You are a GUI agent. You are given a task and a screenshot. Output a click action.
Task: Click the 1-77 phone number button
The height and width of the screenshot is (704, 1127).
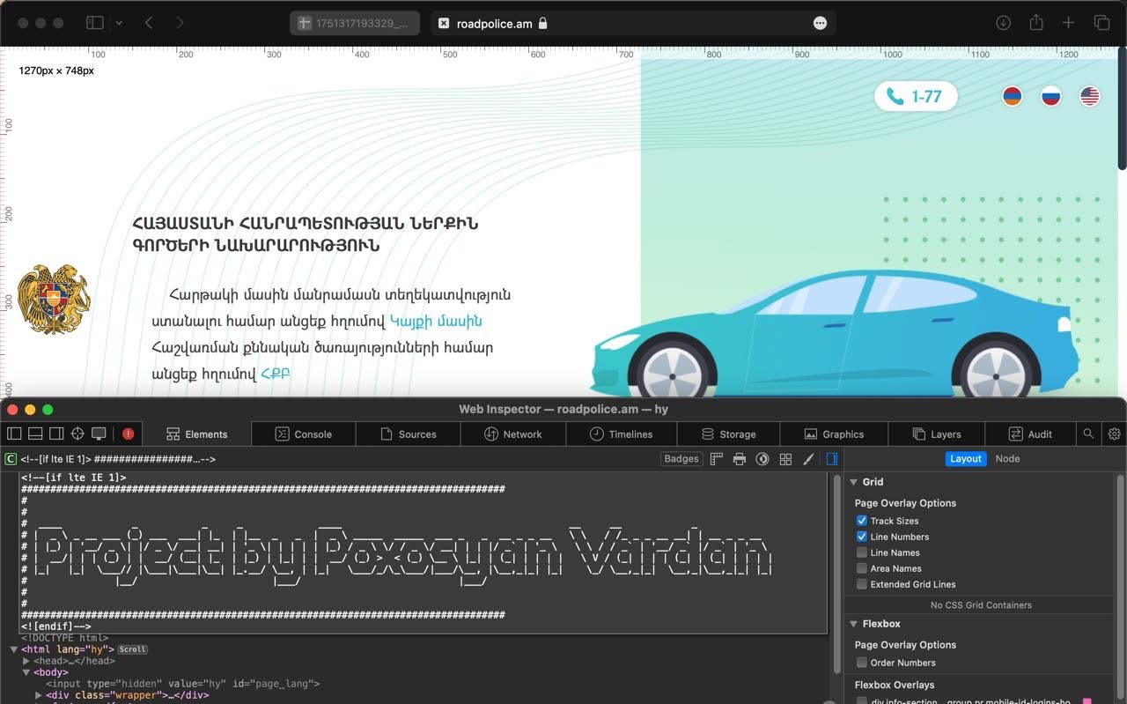click(x=916, y=96)
